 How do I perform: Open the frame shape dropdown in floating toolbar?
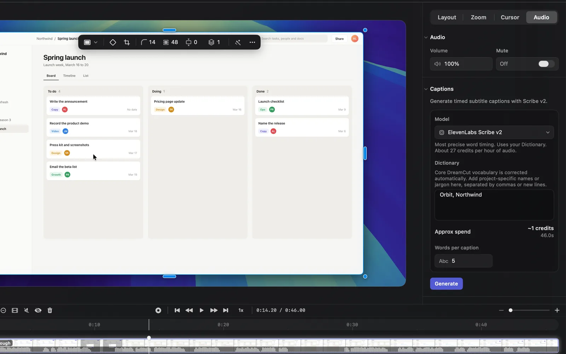91,42
